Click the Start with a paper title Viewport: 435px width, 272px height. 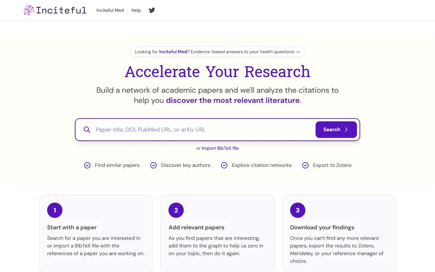click(x=72, y=227)
